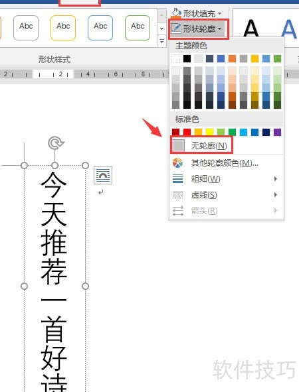Click the arrows icon beside 箭头

tap(178, 211)
